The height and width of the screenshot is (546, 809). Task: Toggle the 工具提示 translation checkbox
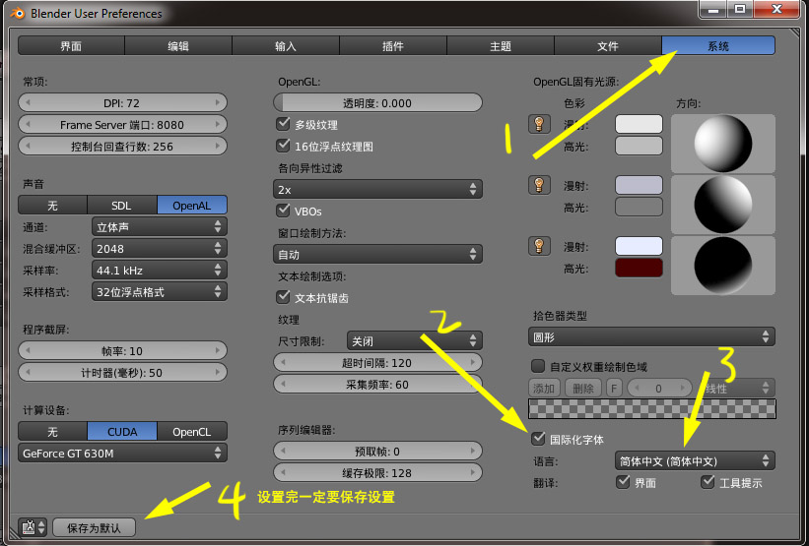point(708,482)
